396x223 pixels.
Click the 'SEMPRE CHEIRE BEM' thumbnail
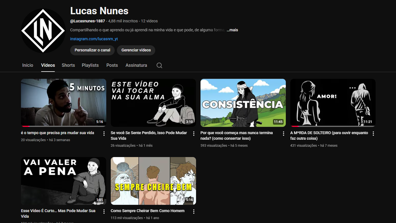pos(153,181)
